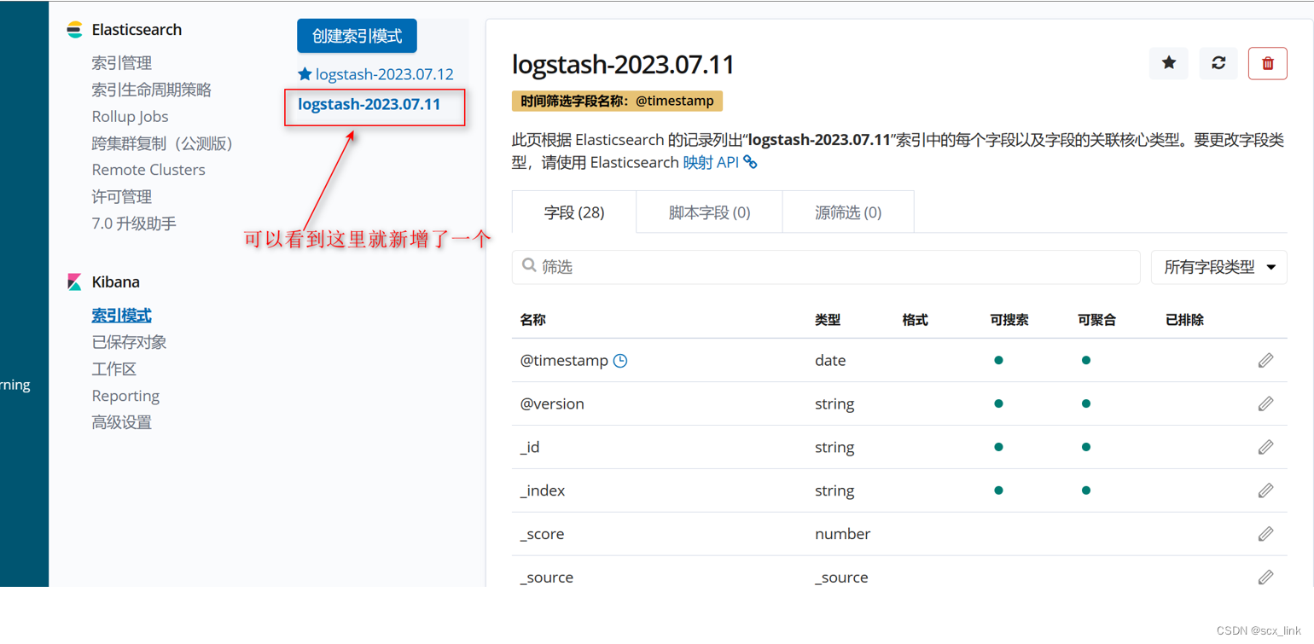Open the 所有字段类型 dropdown
This screenshot has width=1314, height=644.
[x=1219, y=267]
